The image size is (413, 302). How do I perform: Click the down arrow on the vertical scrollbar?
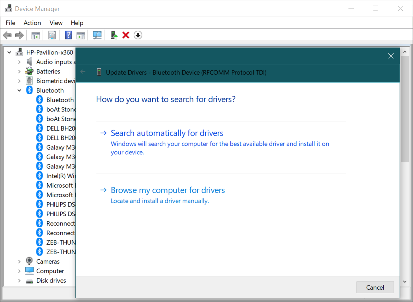pyautogui.click(x=405, y=282)
